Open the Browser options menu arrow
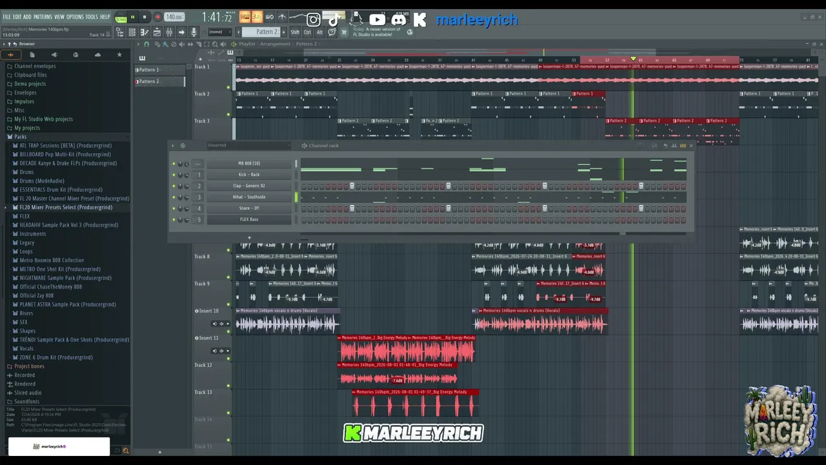The width and height of the screenshot is (826, 465). pos(4,44)
